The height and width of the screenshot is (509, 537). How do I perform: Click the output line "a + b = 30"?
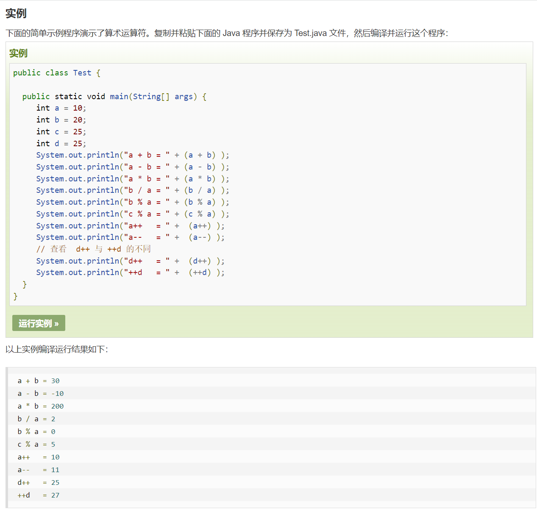39,381
